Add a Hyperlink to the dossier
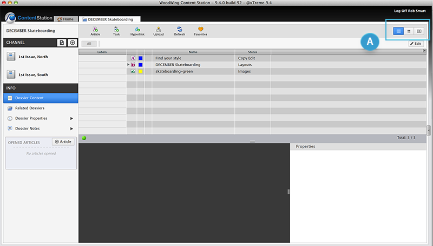The image size is (433, 246). point(137,31)
